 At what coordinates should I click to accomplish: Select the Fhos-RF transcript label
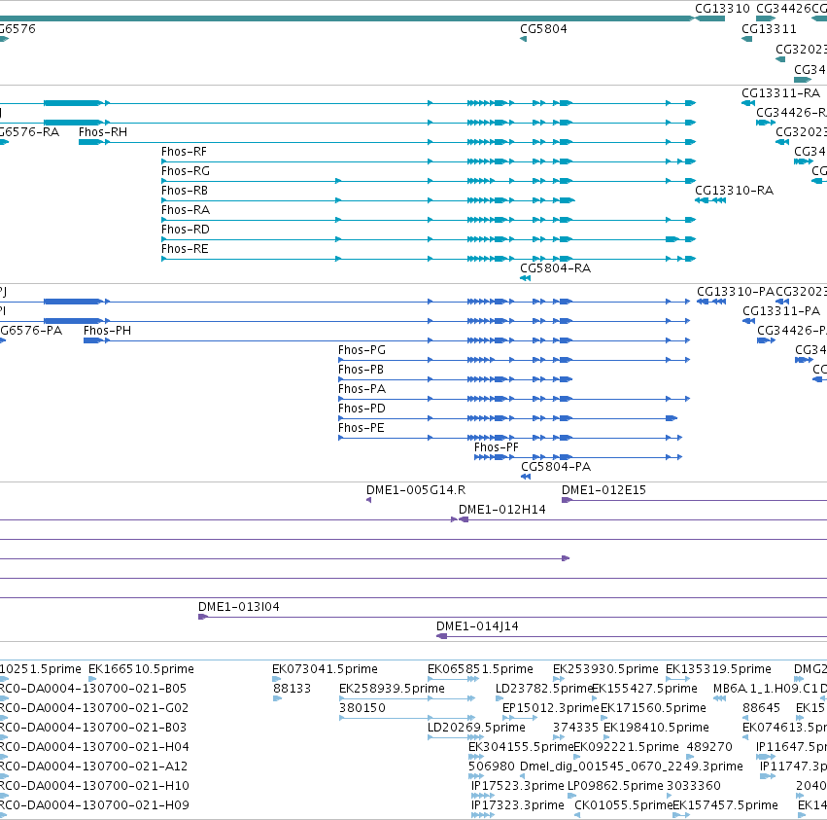184,152
